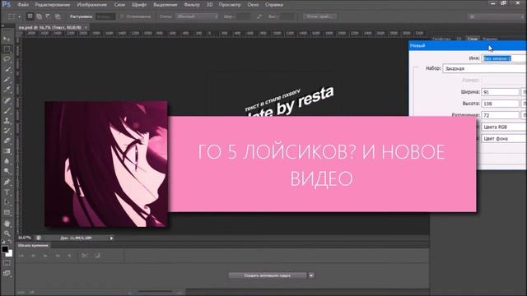527x296 pixels.
Task: Select the Hand tool
Action: [7, 223]
